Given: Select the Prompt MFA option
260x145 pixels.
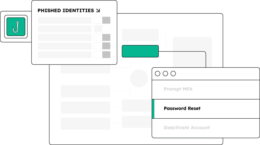Looking at the screenshot, I should tap(178, 89).
